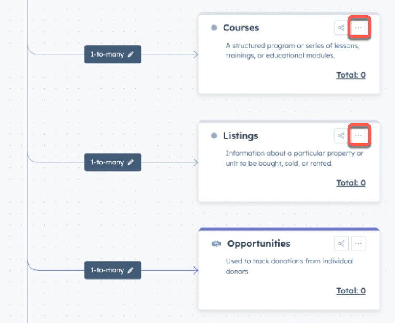Screen dimensions: 395x323
Task: Open the Listings association branch icon
Action: click(x=341, y=135)
